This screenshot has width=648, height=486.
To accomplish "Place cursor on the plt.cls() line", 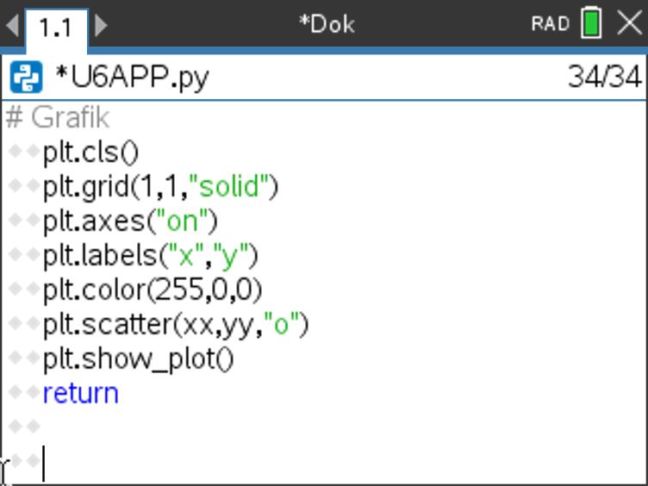I will pos(90,152).
